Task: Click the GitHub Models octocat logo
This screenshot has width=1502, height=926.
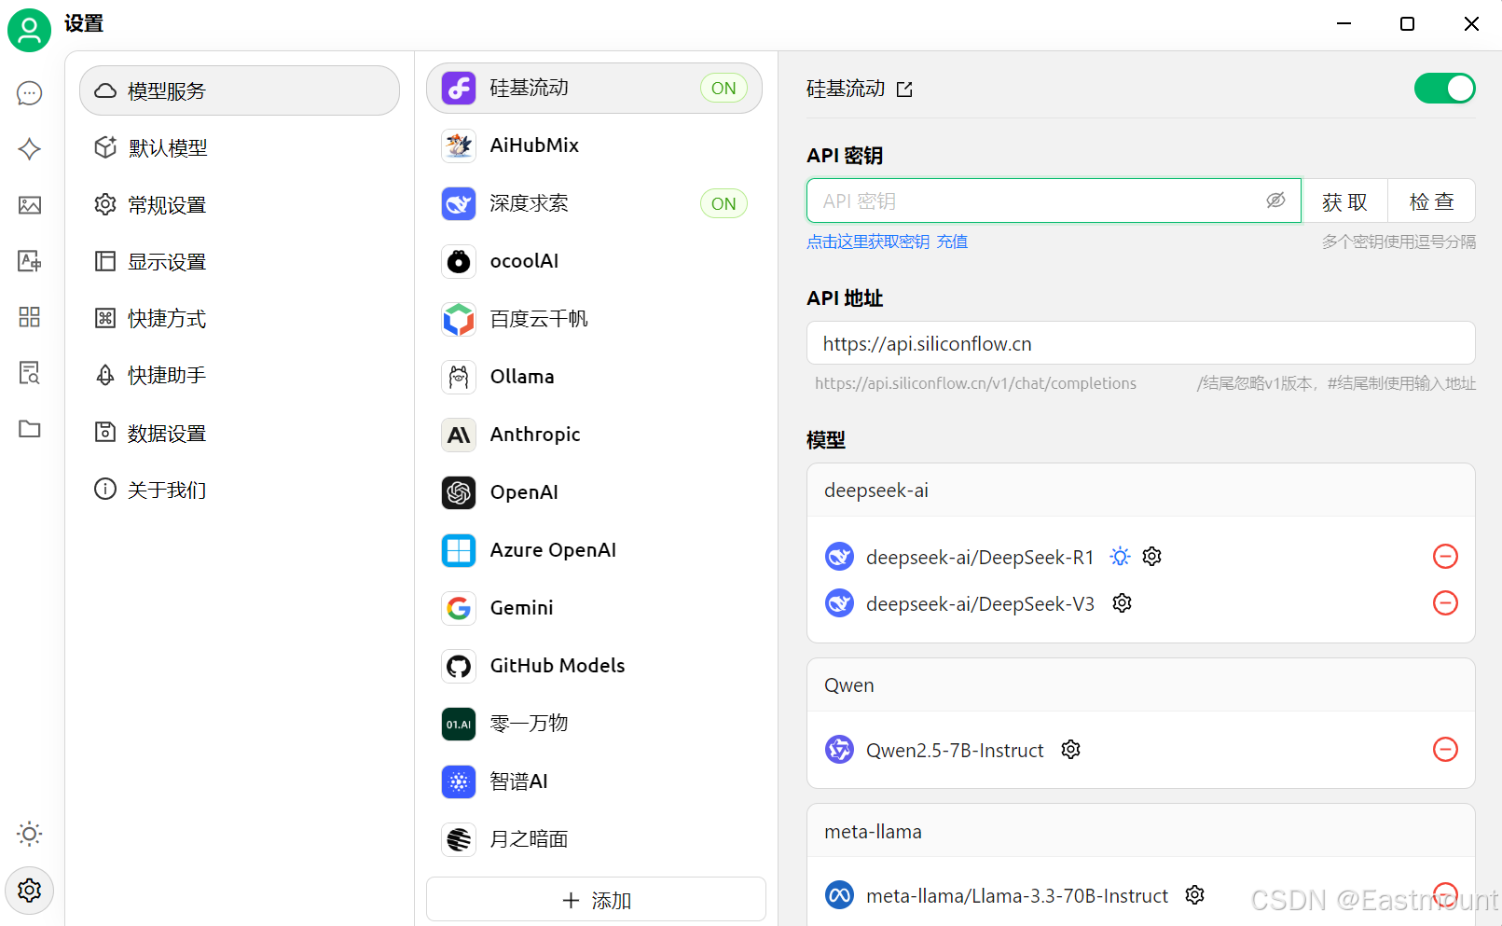Action: point(459,666)
